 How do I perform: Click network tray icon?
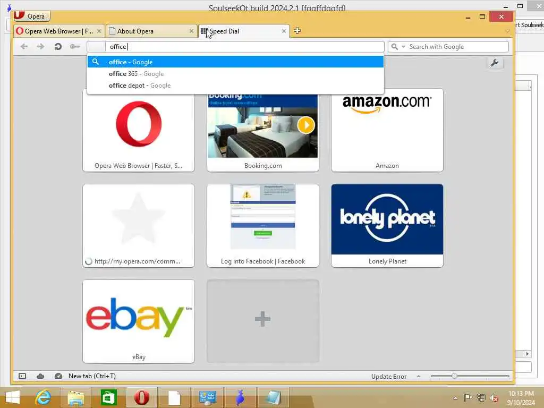click(481, 397)
